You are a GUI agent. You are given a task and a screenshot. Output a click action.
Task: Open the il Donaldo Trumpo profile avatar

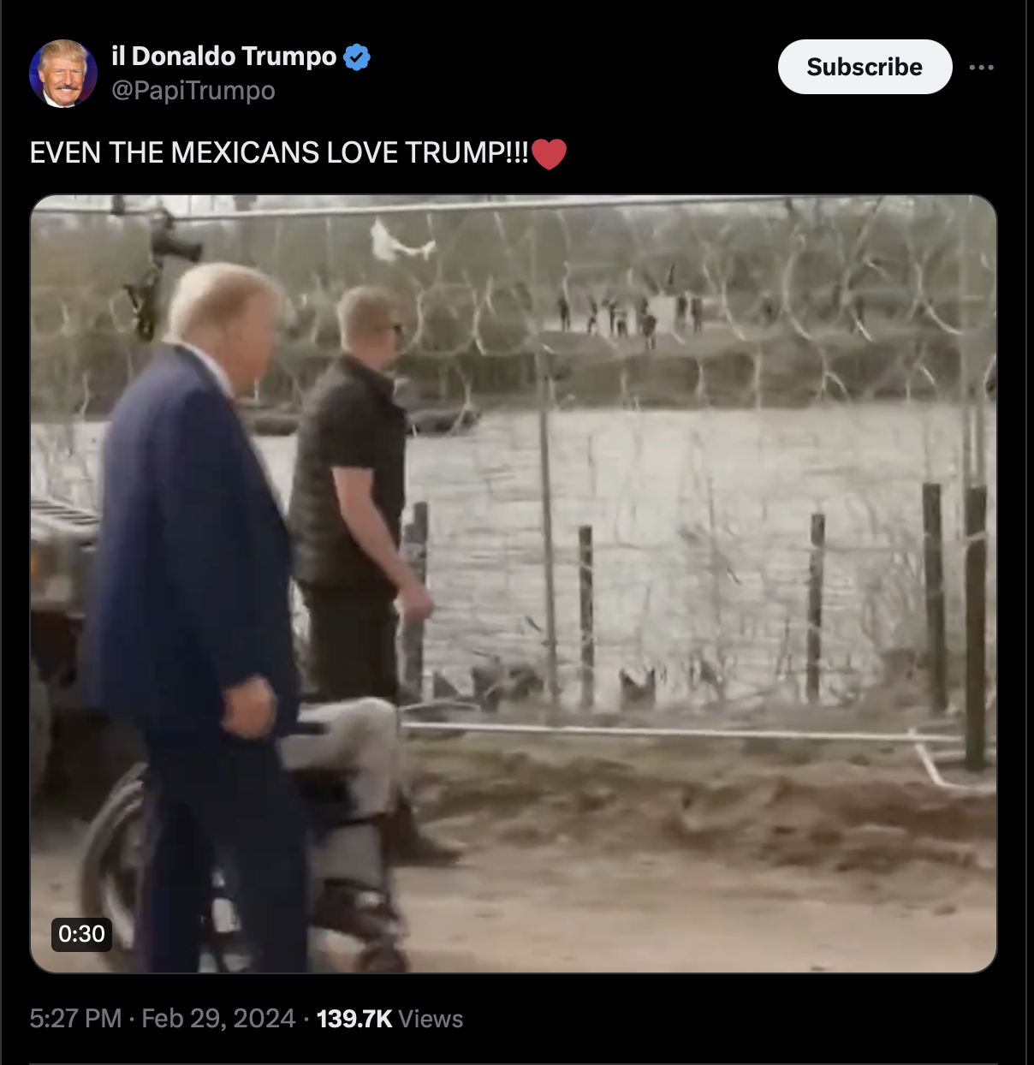[63, 74]
